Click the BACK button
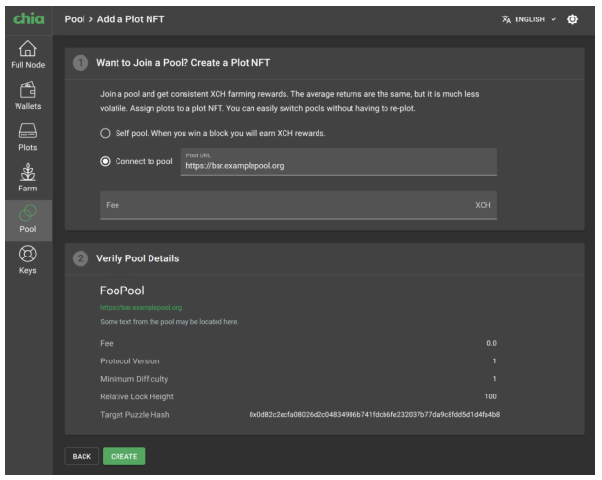Screen dimensions: 602x480 [82, 456]
